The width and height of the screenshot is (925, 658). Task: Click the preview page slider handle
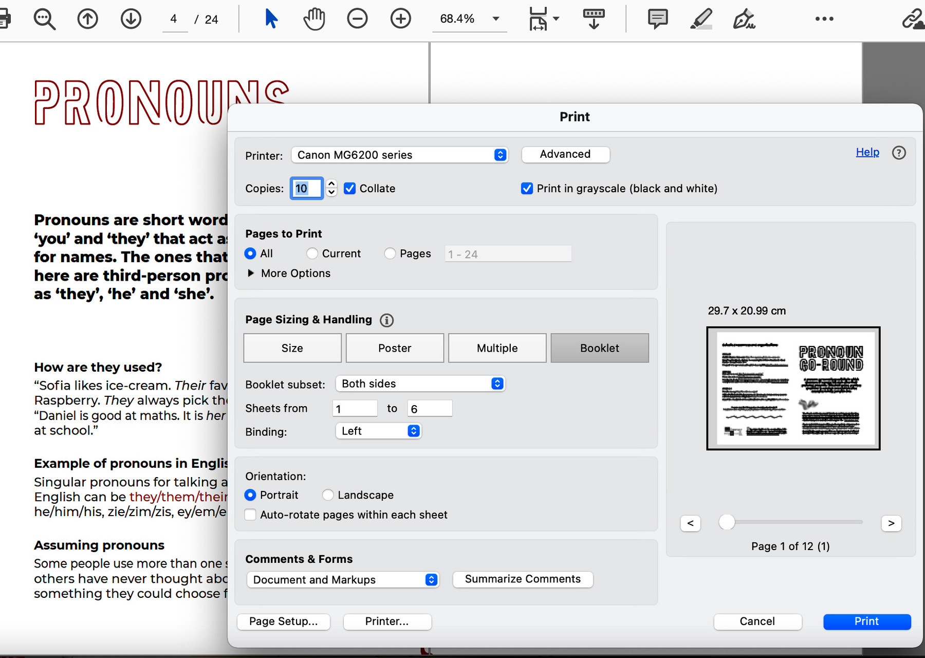[x=727, y=522]
